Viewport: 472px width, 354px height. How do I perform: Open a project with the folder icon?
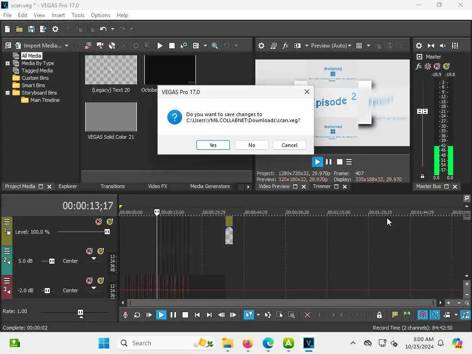(x=19, y=29)
